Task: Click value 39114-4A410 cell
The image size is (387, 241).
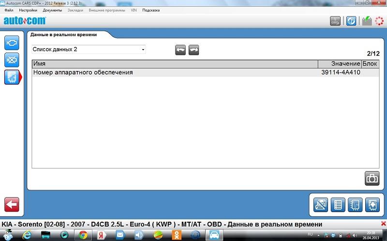Action: click(341, 73)
